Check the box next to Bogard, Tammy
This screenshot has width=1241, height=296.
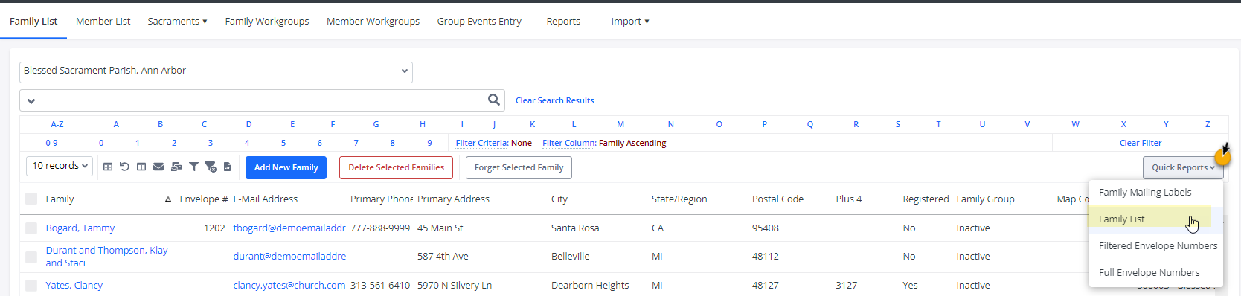coord(31,228)
